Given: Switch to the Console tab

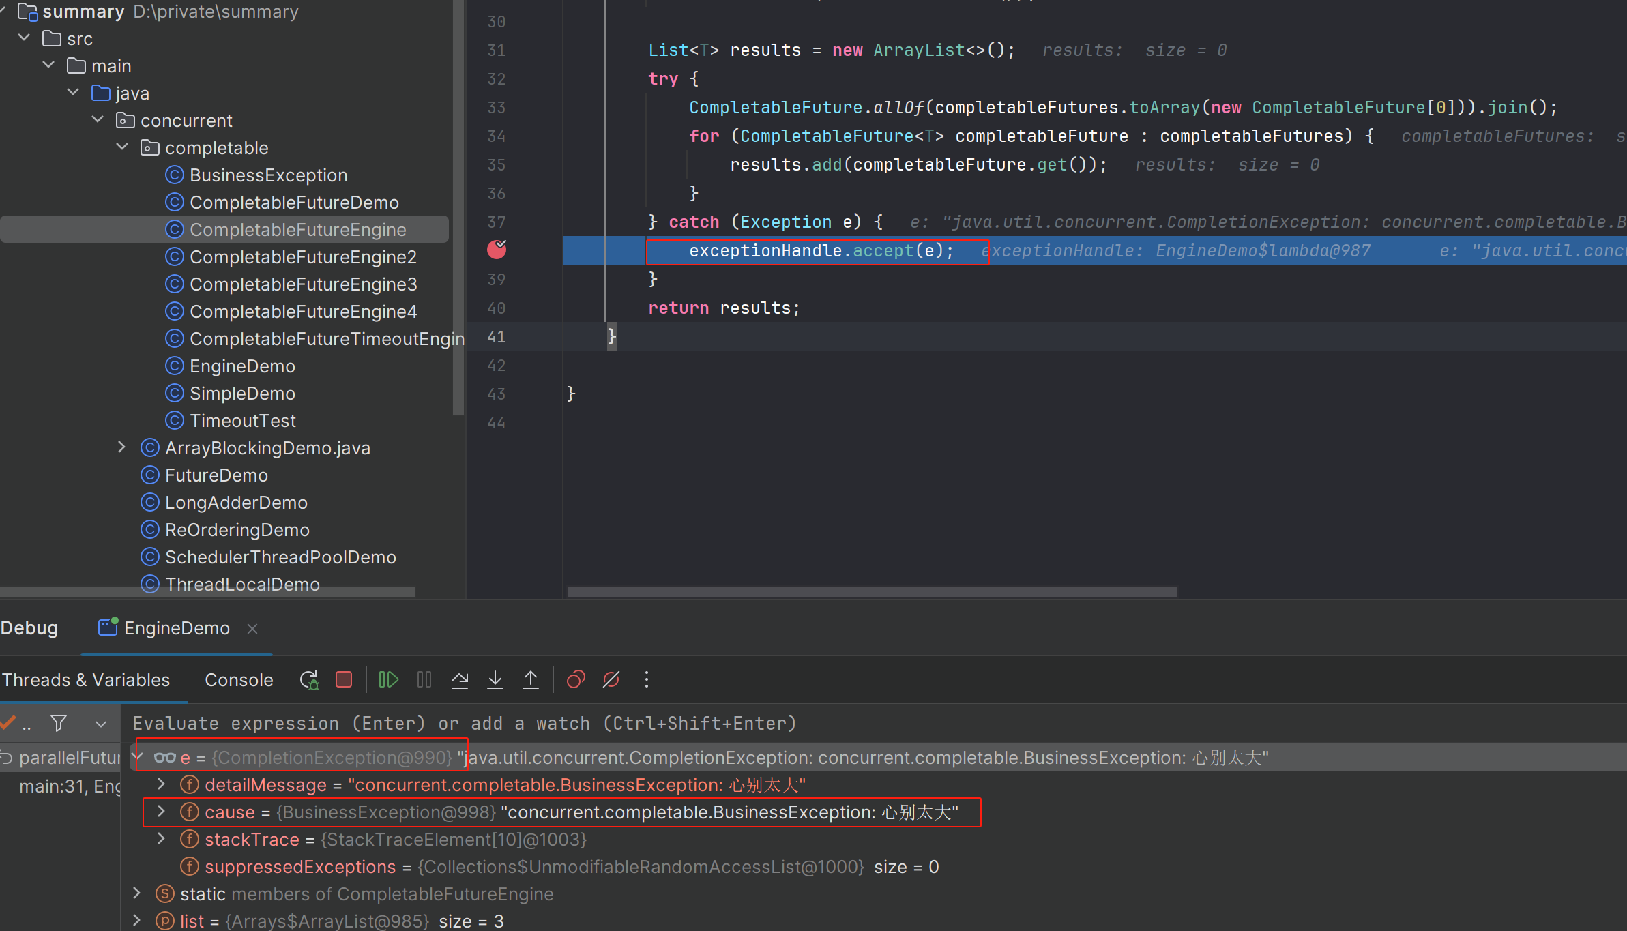Looking at the screenshot, I should (239, 680).
